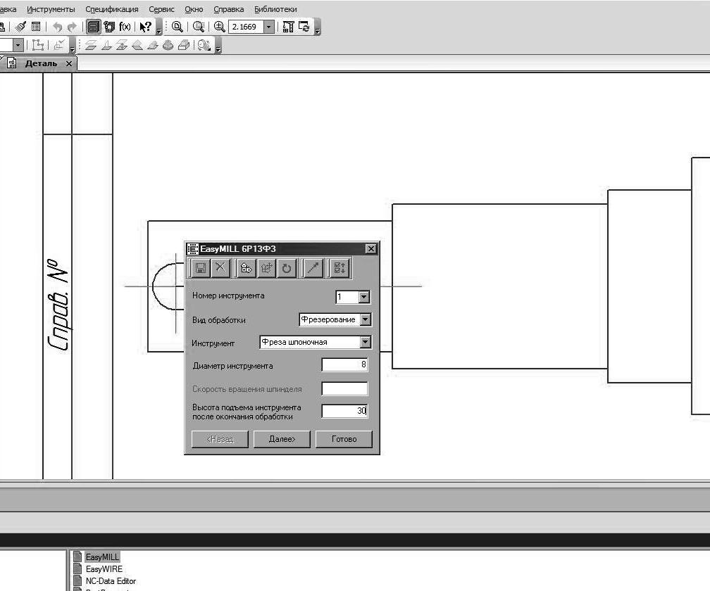
Task: Click the Готово button
Action: point(344,439)
